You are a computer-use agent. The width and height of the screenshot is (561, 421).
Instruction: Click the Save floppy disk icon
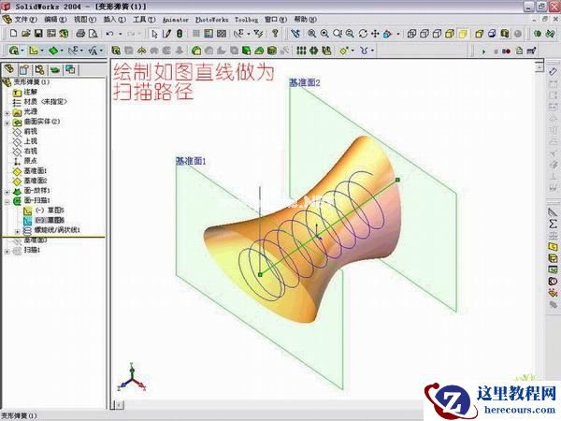38,34
